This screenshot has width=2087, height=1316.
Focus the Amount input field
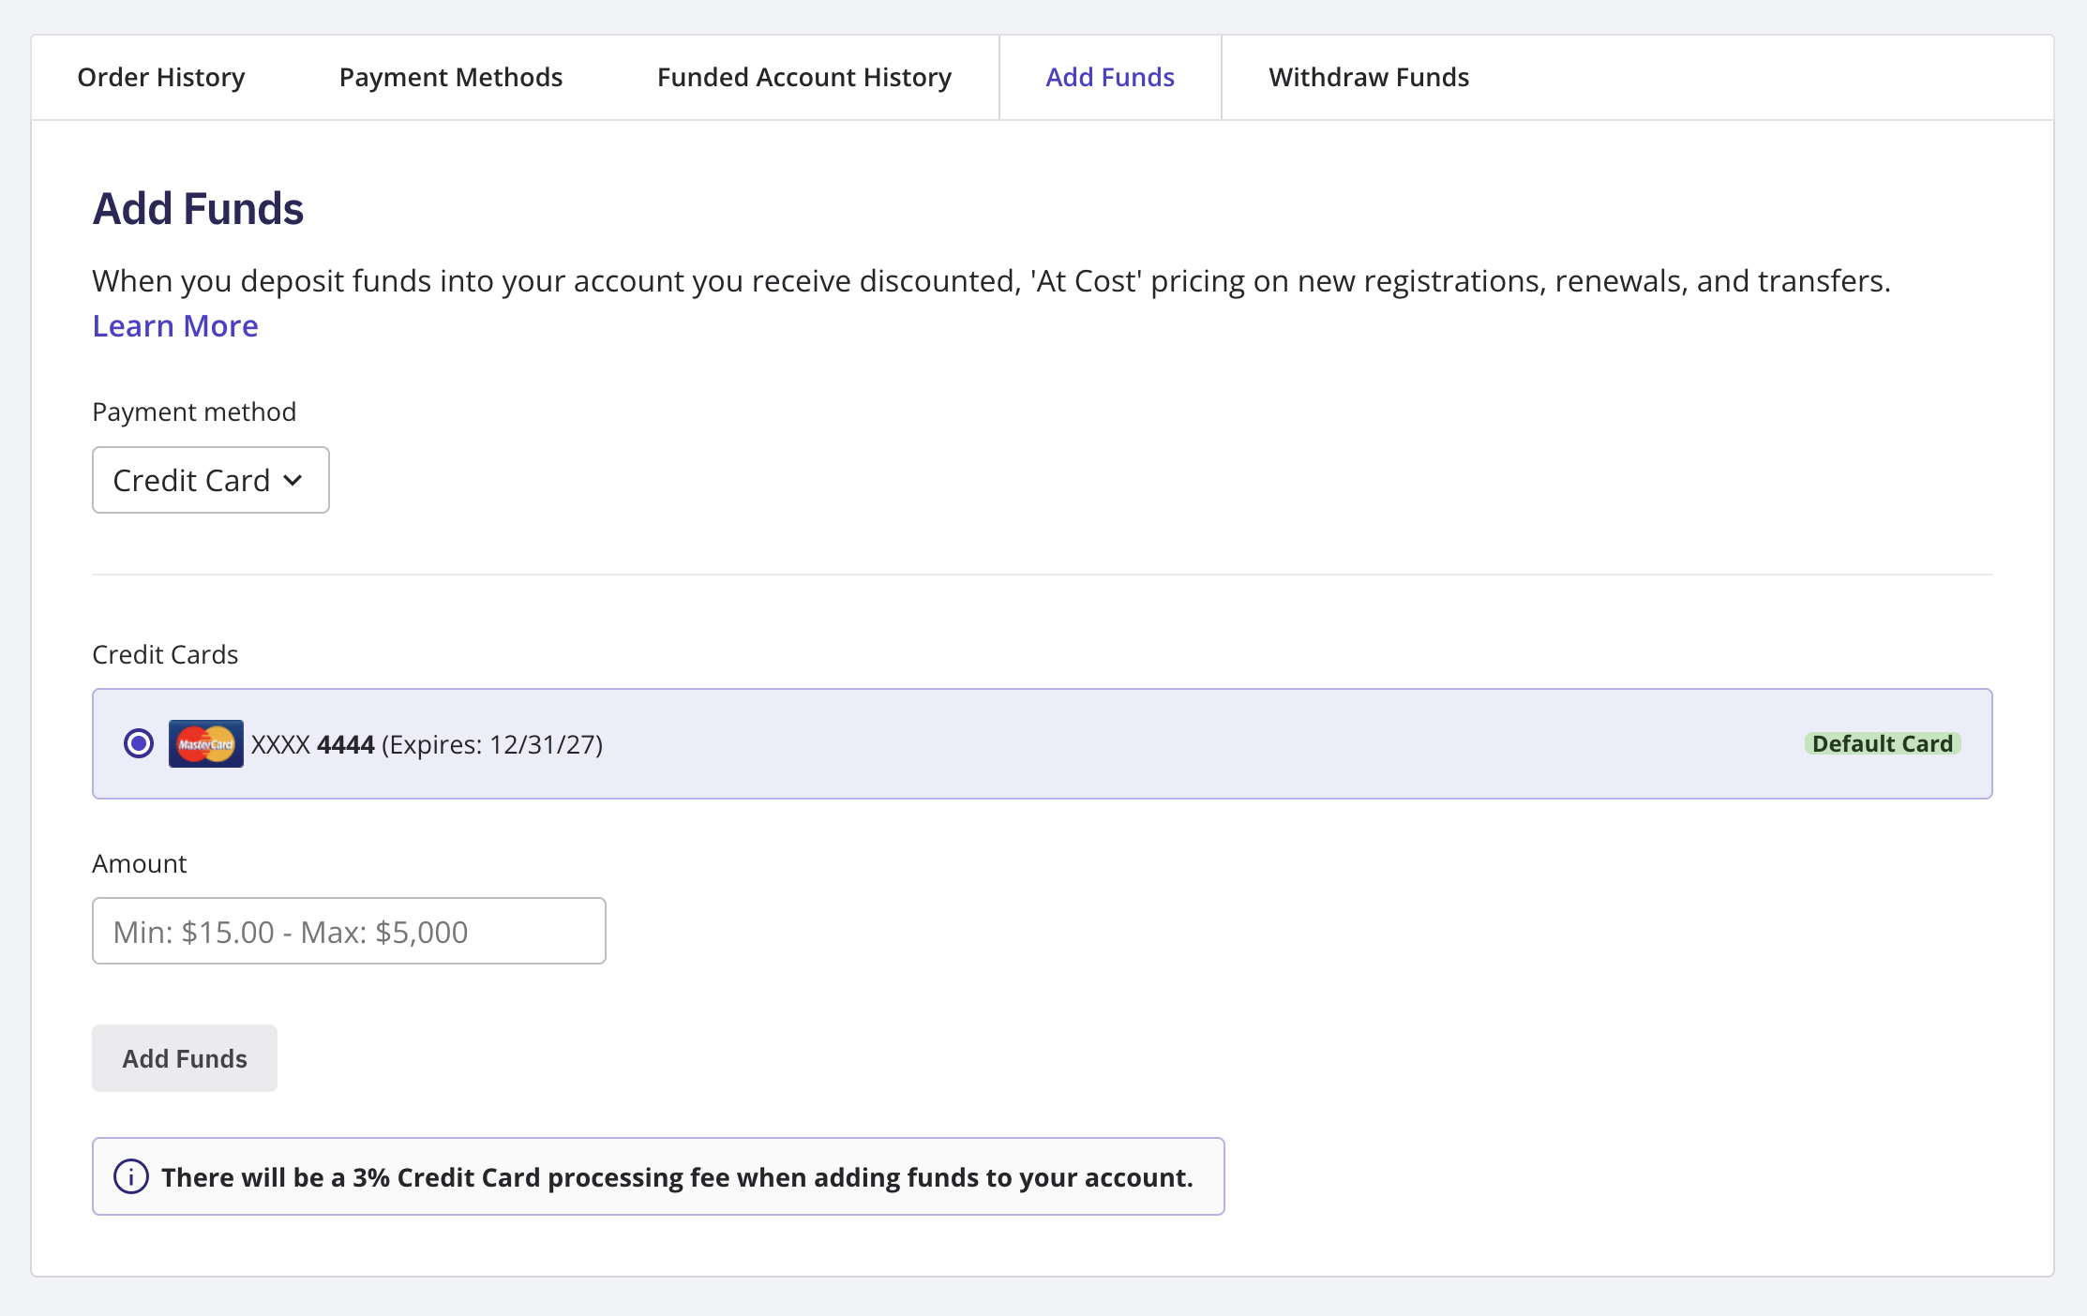[349, 931]
